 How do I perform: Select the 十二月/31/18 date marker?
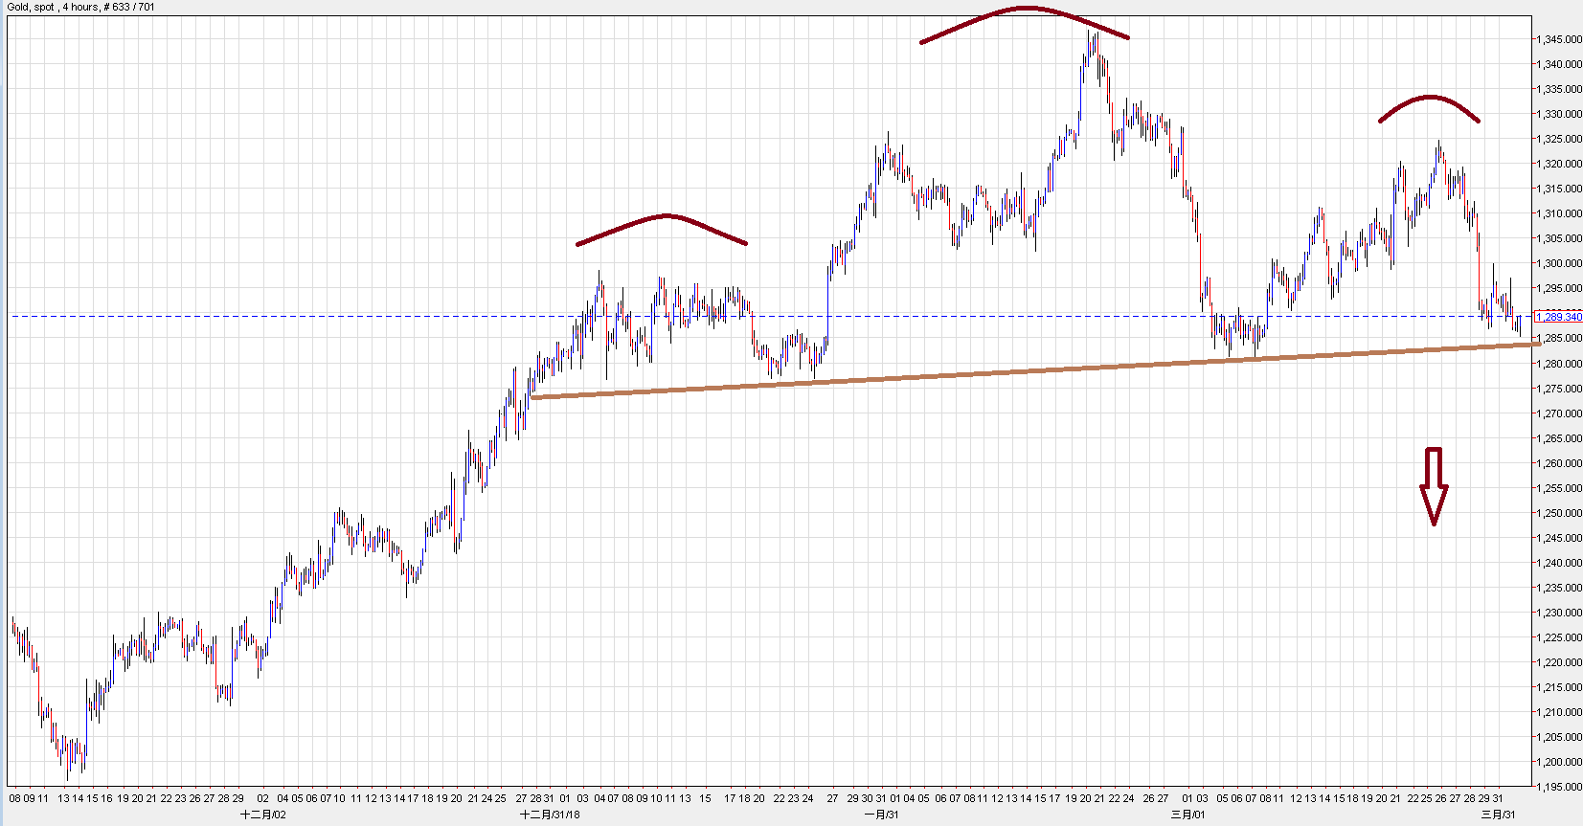pyautogui.click(x=550, y=815)
